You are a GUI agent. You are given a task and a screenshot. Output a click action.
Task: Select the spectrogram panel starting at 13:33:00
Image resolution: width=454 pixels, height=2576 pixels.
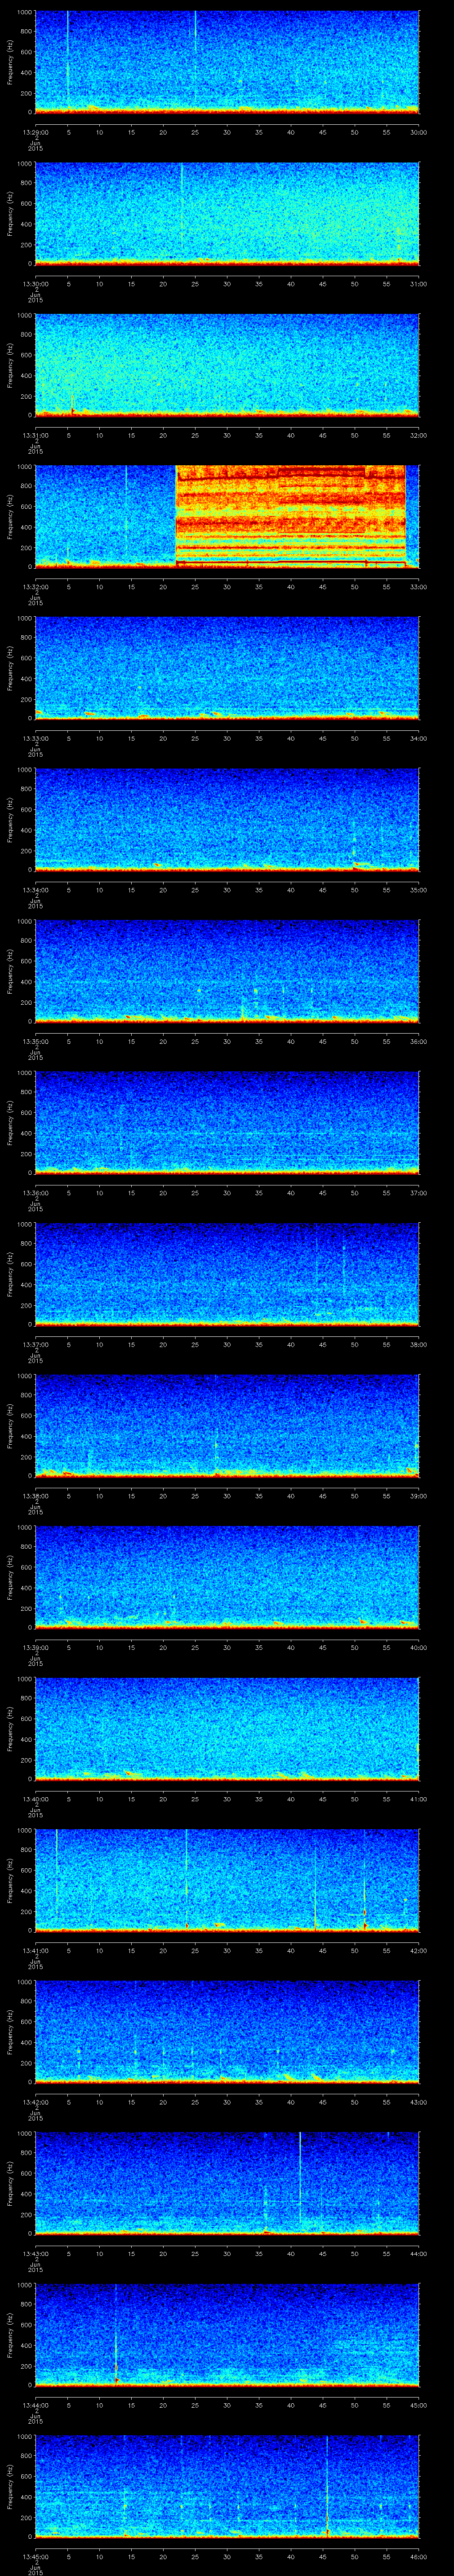click(227, 668)
